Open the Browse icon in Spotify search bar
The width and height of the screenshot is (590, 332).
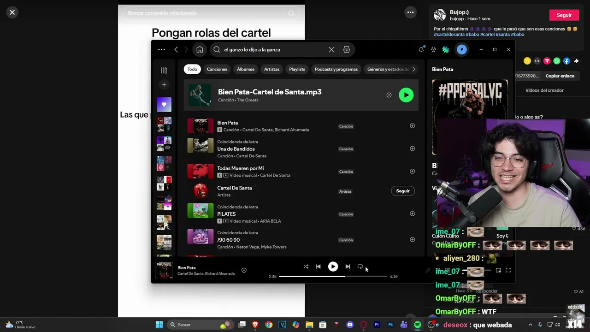pyautogui.click(x=347, y=49)
